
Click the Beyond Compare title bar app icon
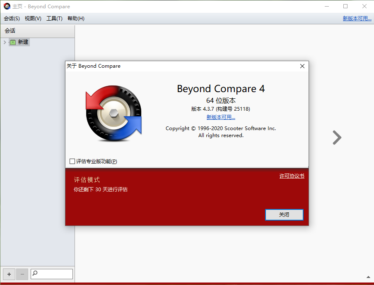point(7,6)
